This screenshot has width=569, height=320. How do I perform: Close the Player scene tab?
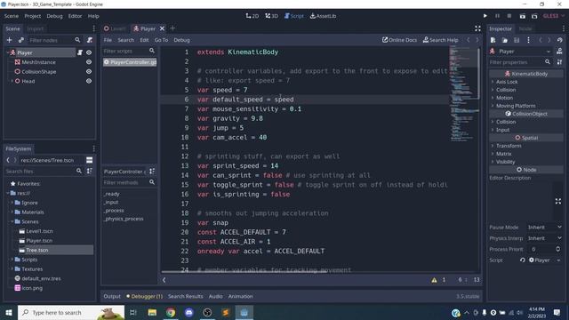(162, 28)
